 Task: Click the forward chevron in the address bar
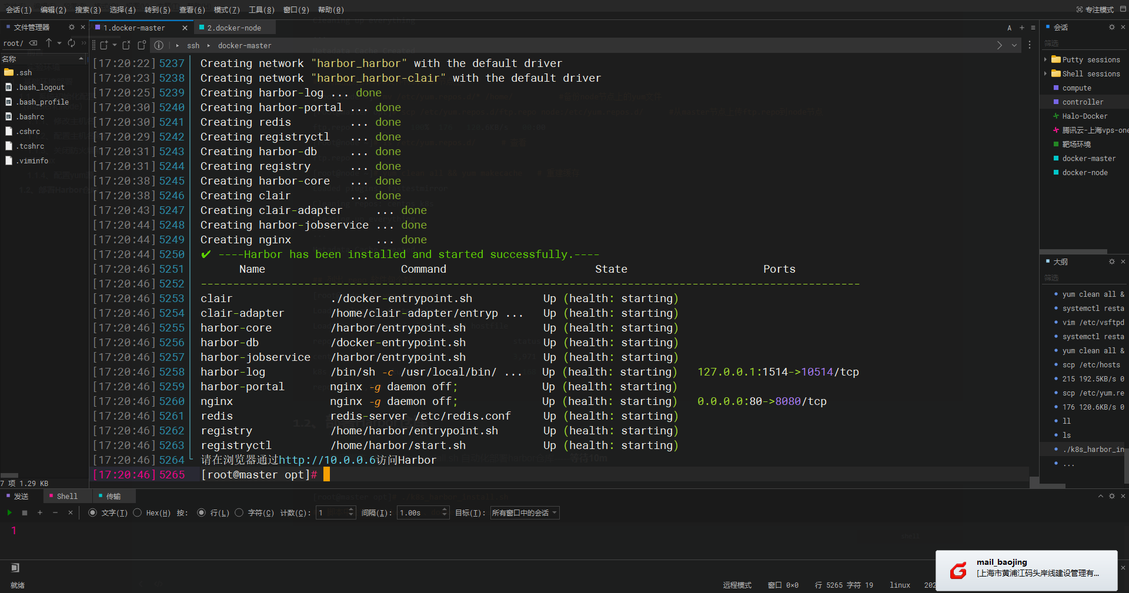point(1000,45)
